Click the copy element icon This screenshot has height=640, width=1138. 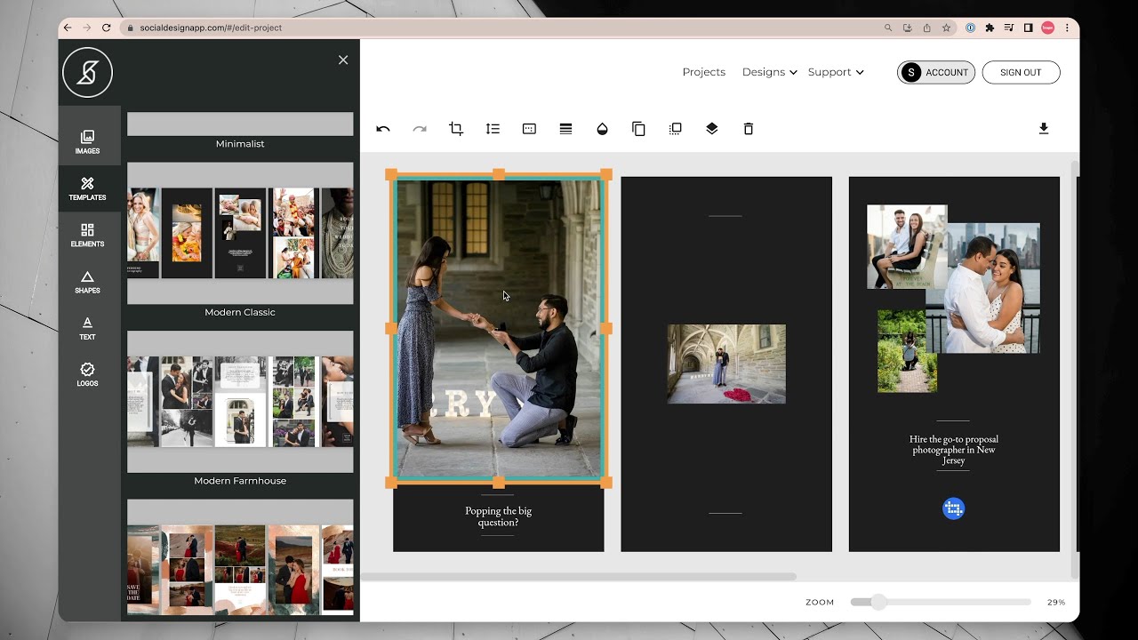[638, 129]
